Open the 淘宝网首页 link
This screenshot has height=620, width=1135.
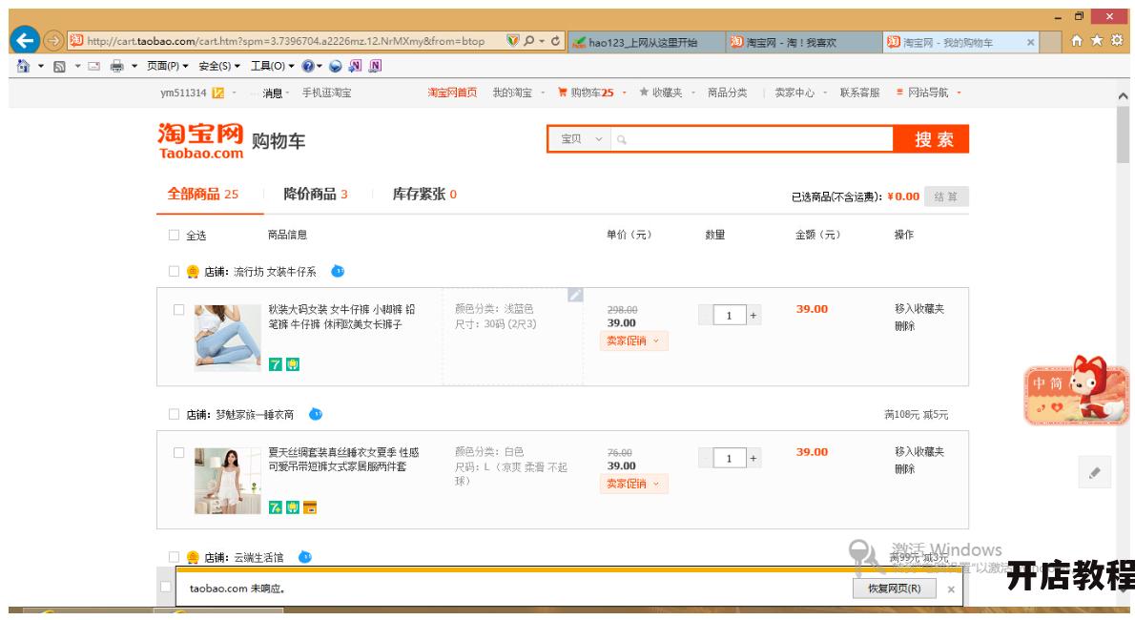[x=452, y=93]
